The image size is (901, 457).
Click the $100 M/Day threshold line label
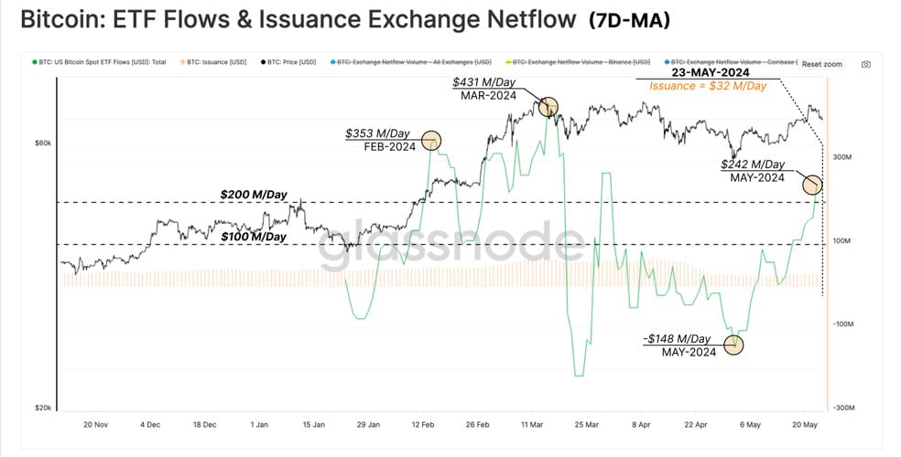(254, 236)
